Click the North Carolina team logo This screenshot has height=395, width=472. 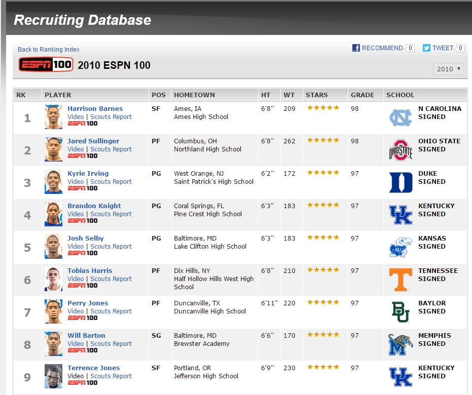pyautogui.click(x=401, y=117)
